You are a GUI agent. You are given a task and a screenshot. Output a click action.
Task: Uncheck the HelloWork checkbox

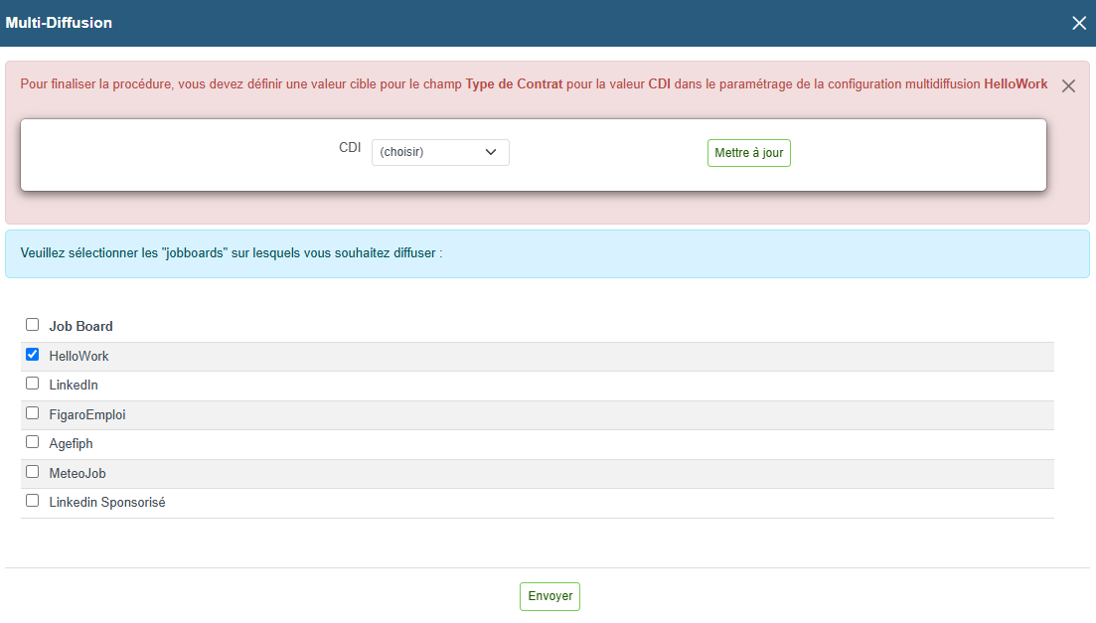pos(32,355)
